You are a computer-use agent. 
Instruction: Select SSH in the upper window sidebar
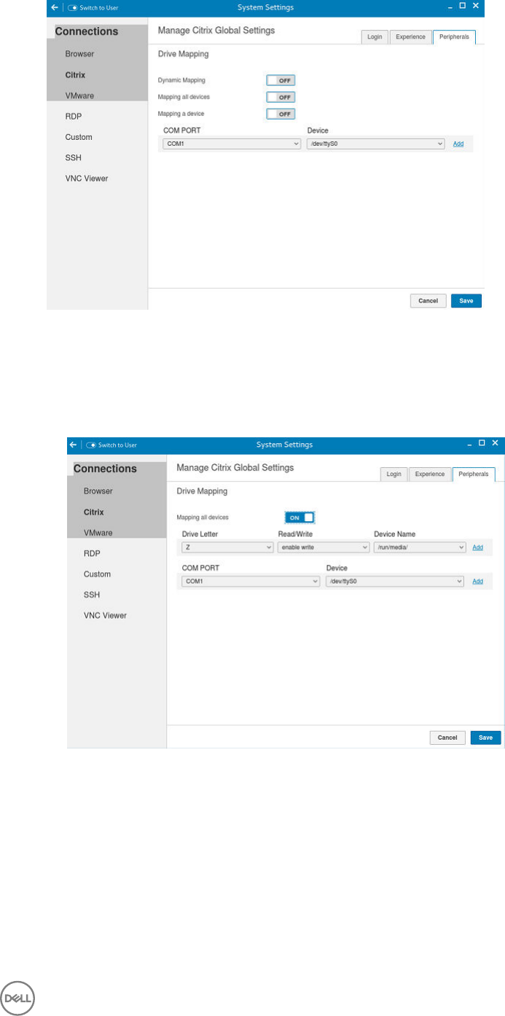pos(72,157)
